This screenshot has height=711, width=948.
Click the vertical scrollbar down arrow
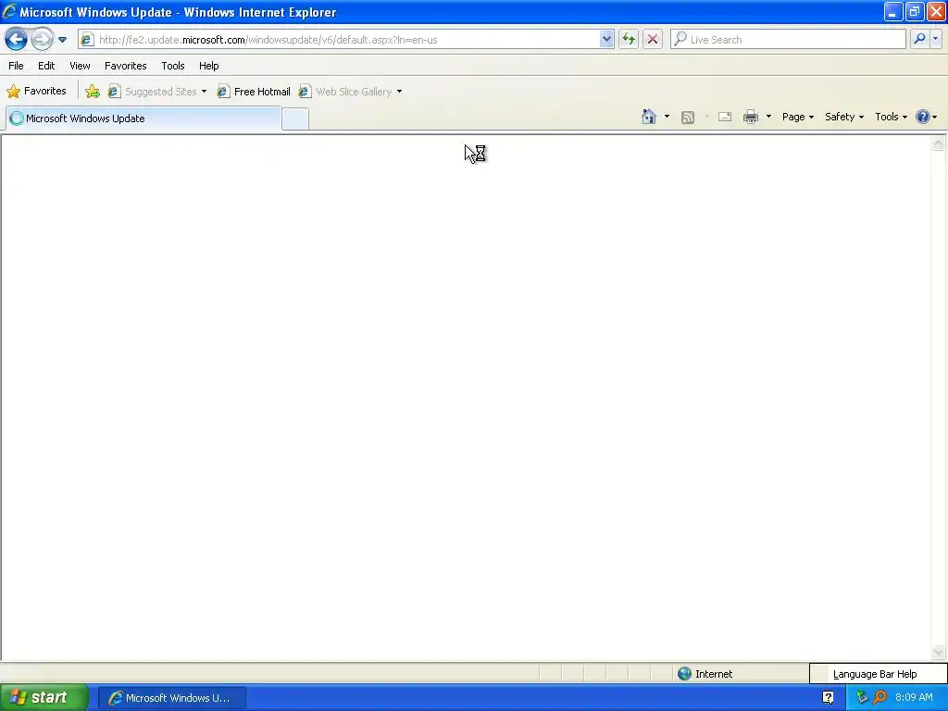pos(939,653)
